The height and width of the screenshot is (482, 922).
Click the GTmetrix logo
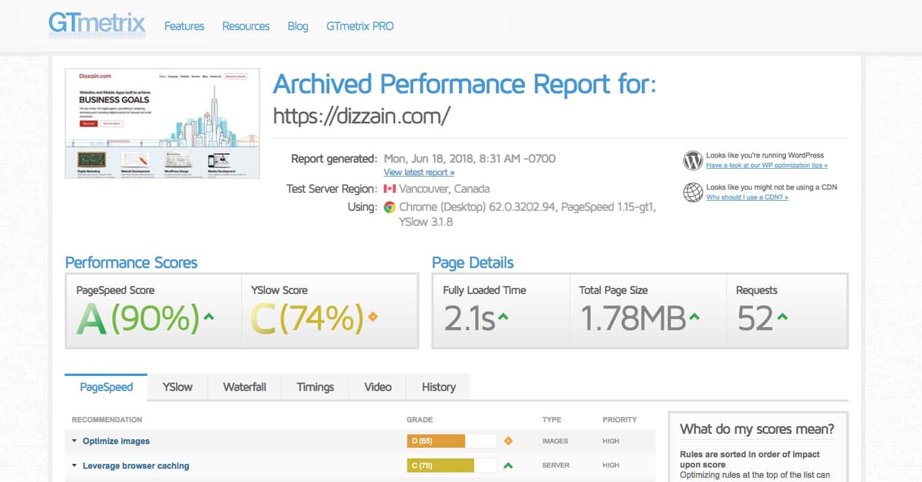[x=97, y=25]
